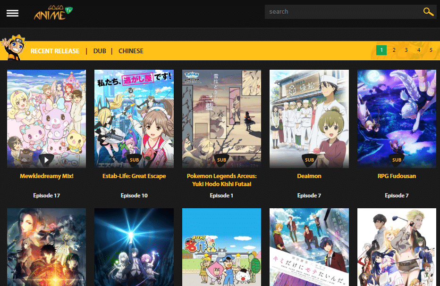440x286 pixels.
Task: Open second-row poster with diagonal Japanese text
Action: pos(309,247)
